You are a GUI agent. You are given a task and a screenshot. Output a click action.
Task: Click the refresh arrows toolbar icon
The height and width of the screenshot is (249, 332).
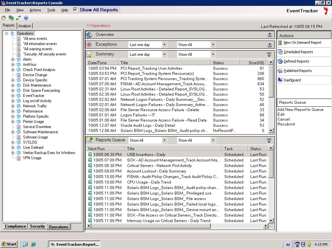(x=18, y=18)
